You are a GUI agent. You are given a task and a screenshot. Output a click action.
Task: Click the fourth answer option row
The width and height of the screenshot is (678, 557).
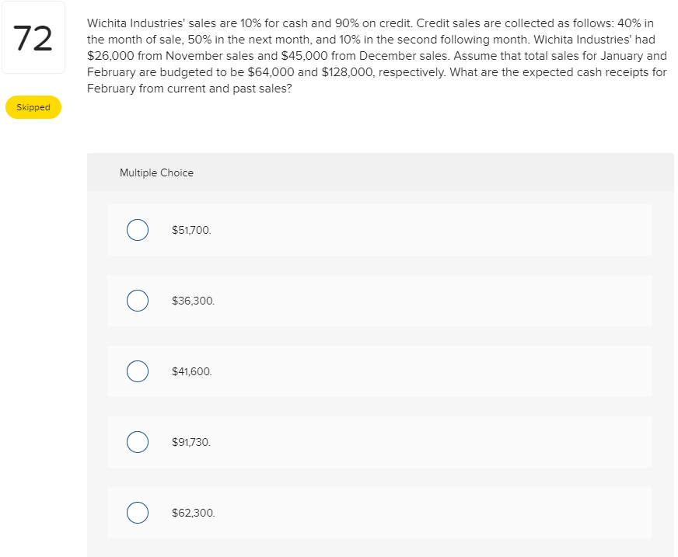pos(379,442)
